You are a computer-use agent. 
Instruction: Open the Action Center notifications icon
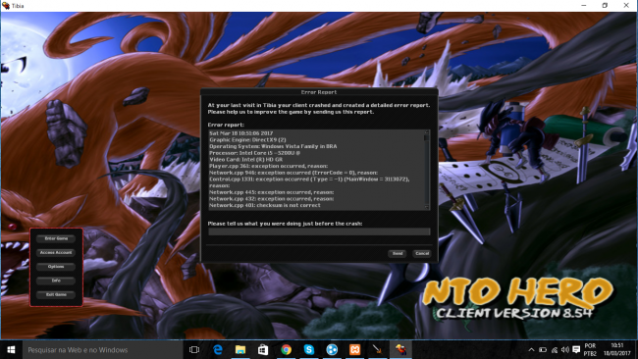tap(576, 349)
